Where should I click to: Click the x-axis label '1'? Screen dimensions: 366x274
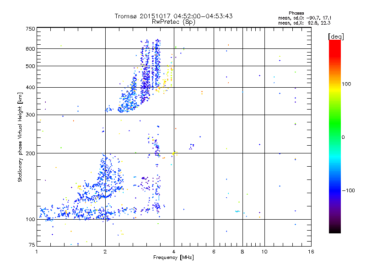coord(37,252)
